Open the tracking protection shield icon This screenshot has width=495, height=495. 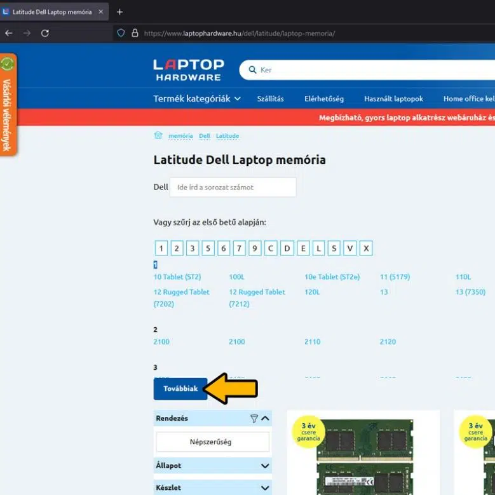(x=121, y=33)
